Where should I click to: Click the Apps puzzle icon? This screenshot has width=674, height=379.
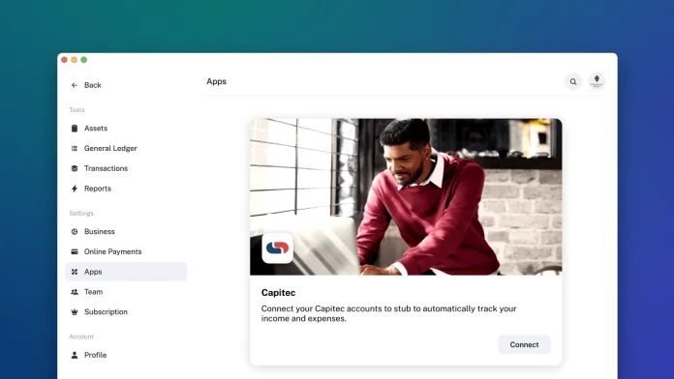point(75,272)
